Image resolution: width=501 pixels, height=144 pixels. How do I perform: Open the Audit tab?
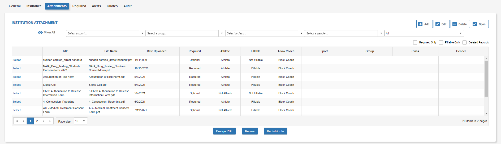pyautogui.click(x=127, y=6)
